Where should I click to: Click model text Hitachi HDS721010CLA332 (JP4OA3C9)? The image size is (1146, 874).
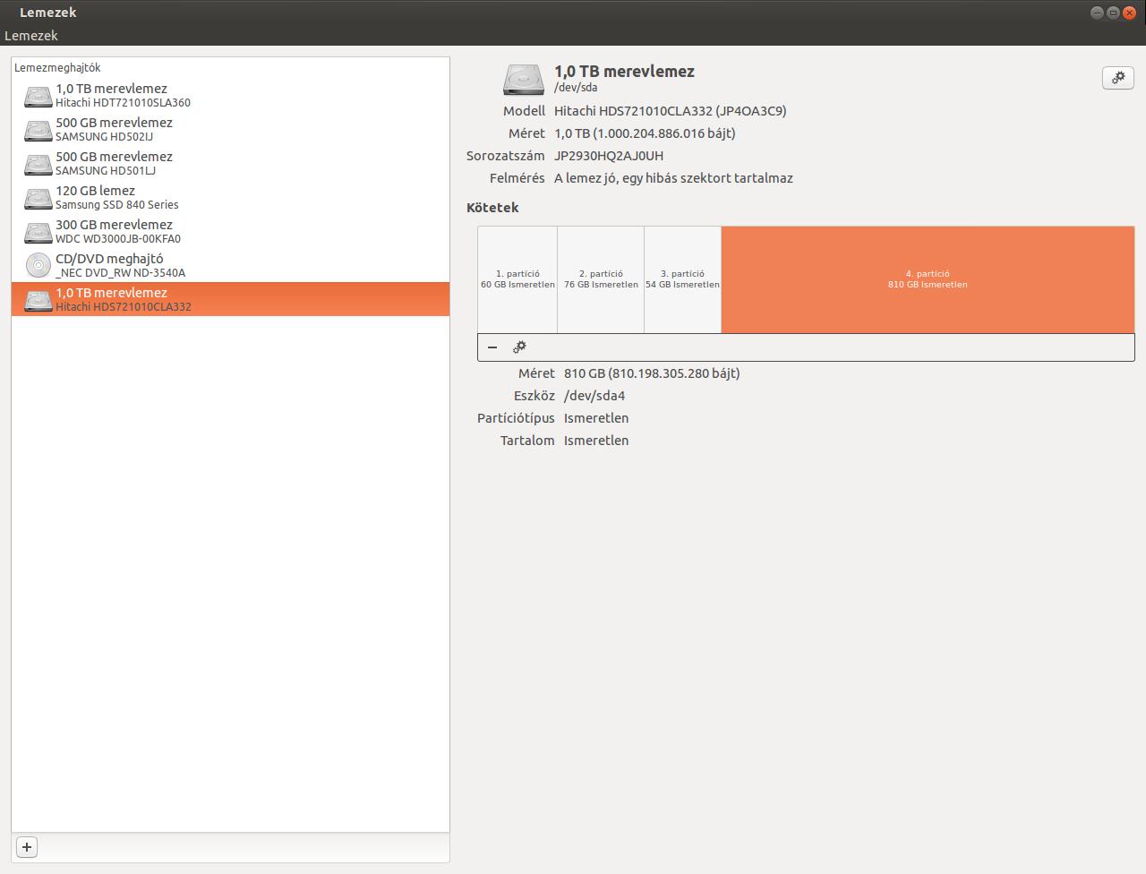click(671, 111)
